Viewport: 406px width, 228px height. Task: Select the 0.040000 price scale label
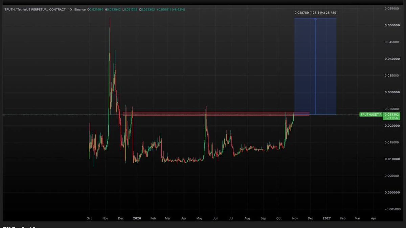pos(392,59)
